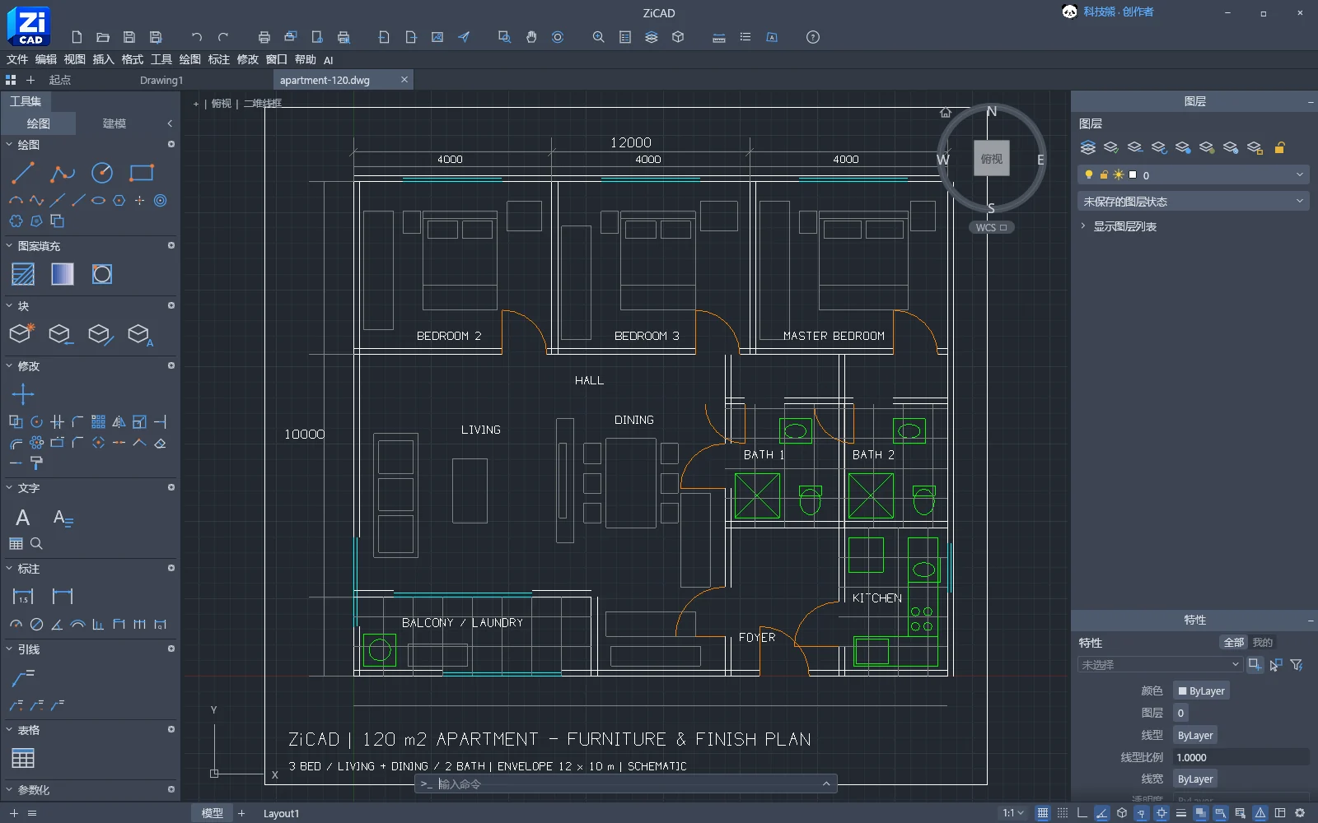Open the Print icon in the toolbar
1318x823 pixels.
click(x=264, y=37)
